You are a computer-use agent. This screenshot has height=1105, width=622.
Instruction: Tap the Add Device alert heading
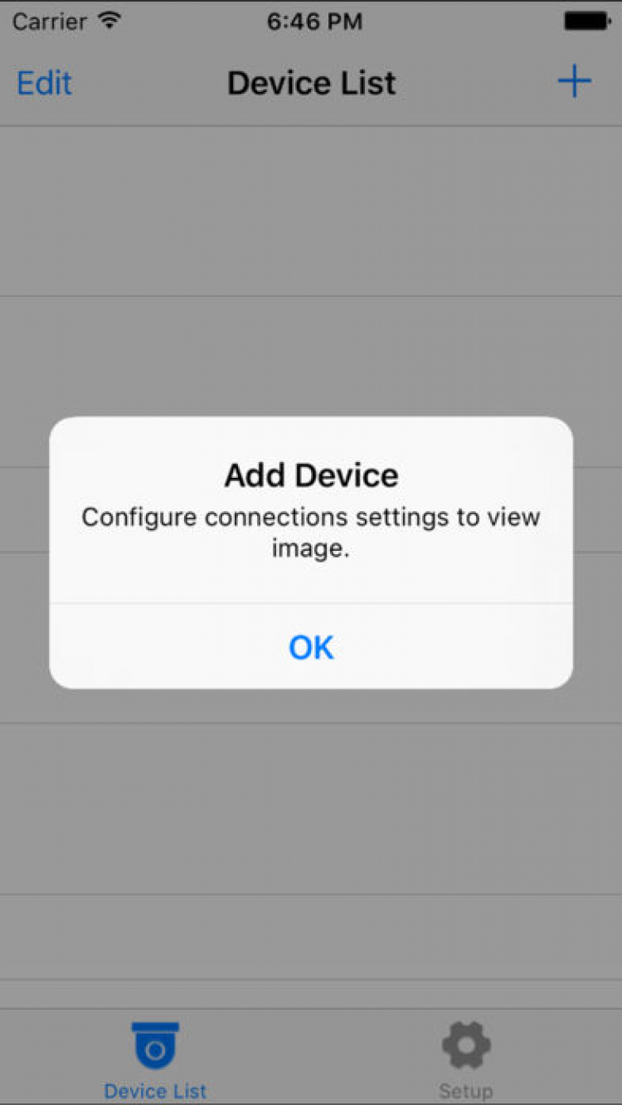pos(311,475)
